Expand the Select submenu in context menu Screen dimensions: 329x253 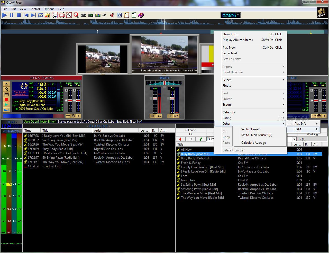(x=251, y=80)
